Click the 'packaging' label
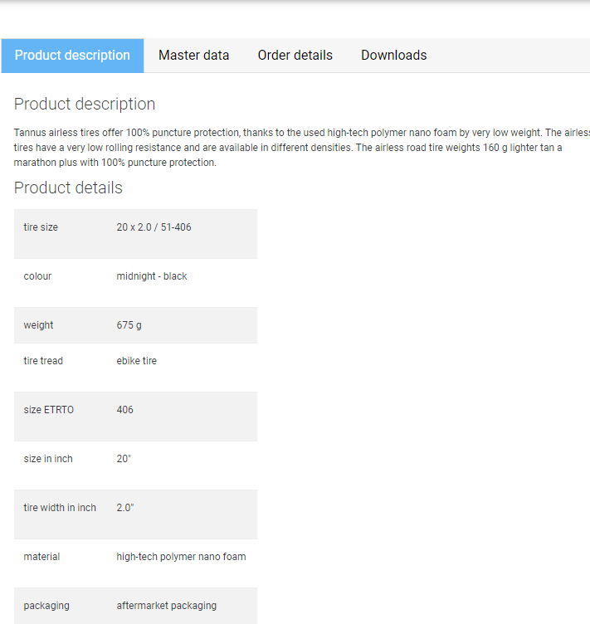The width and height of the screenshot is (590, 624). (x=46, y=606)
